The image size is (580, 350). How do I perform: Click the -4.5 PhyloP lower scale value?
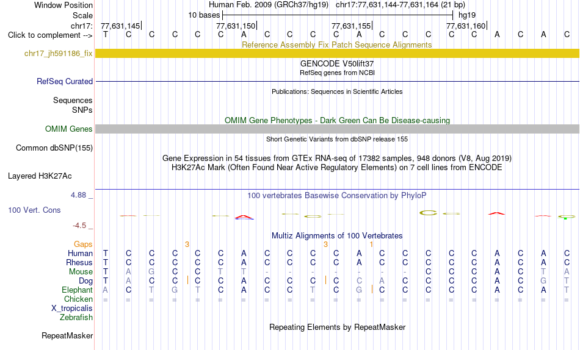(x=79, y=226)
